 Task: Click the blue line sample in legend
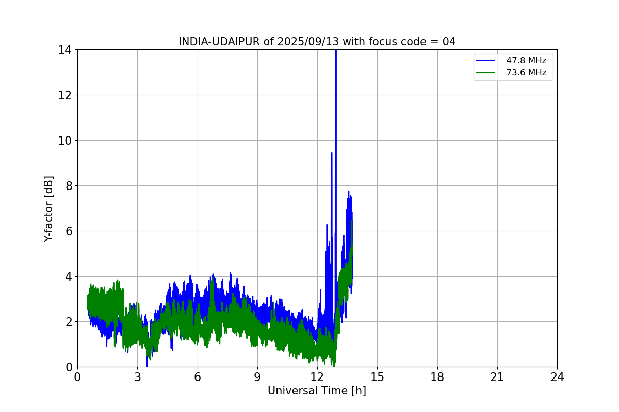point(486,61)
